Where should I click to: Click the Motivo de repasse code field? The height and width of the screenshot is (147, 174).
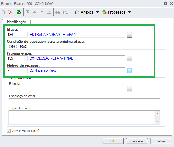(17, 70)
